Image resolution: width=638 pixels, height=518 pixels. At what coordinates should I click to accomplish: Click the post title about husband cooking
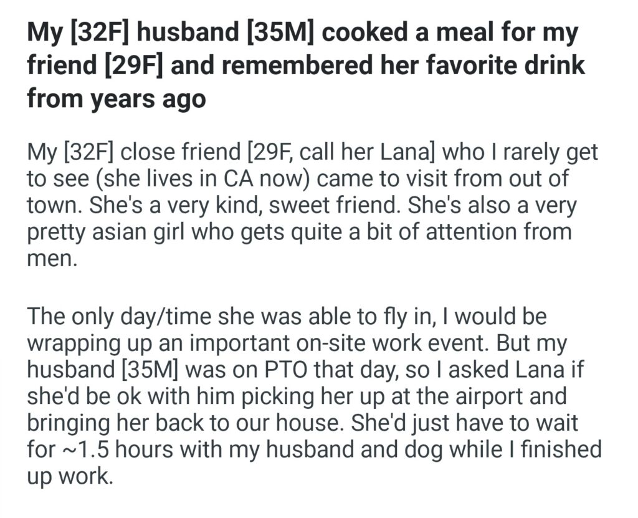[x=305, y=65]
